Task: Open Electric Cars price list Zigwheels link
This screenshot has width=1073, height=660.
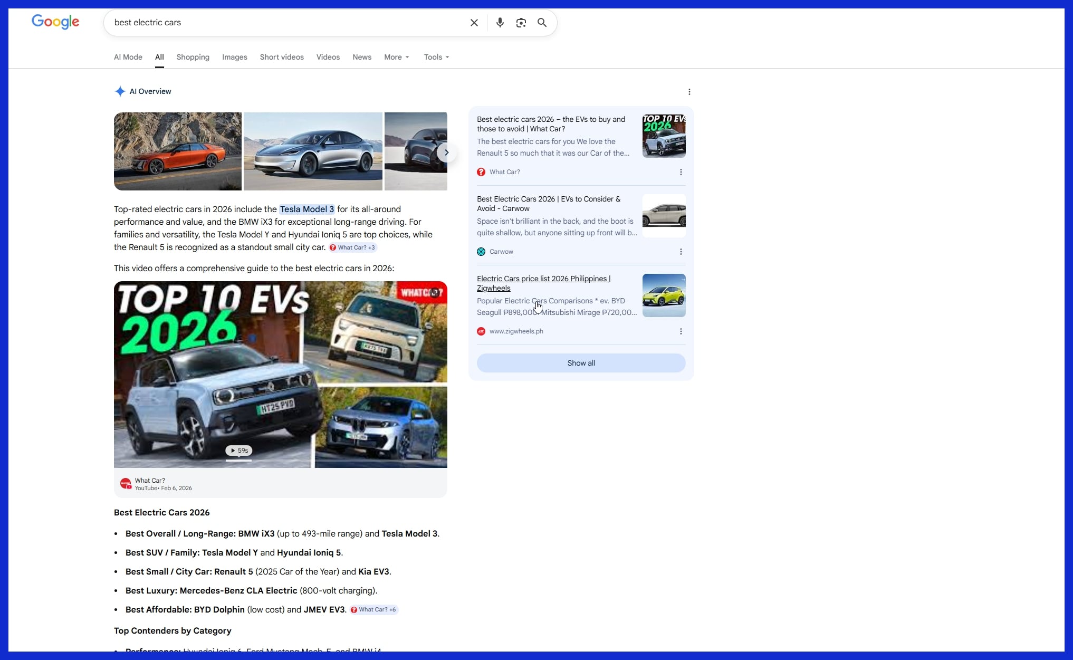Action: pos(543,283)
